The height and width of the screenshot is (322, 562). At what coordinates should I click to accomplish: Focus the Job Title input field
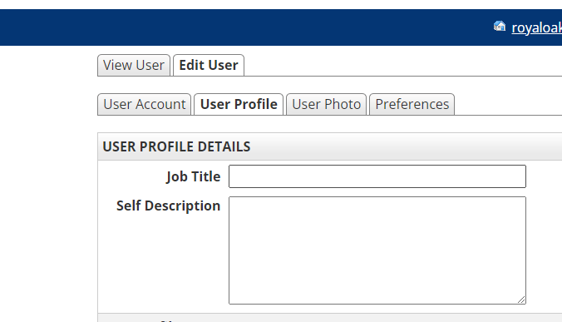[x=377, y=176]
